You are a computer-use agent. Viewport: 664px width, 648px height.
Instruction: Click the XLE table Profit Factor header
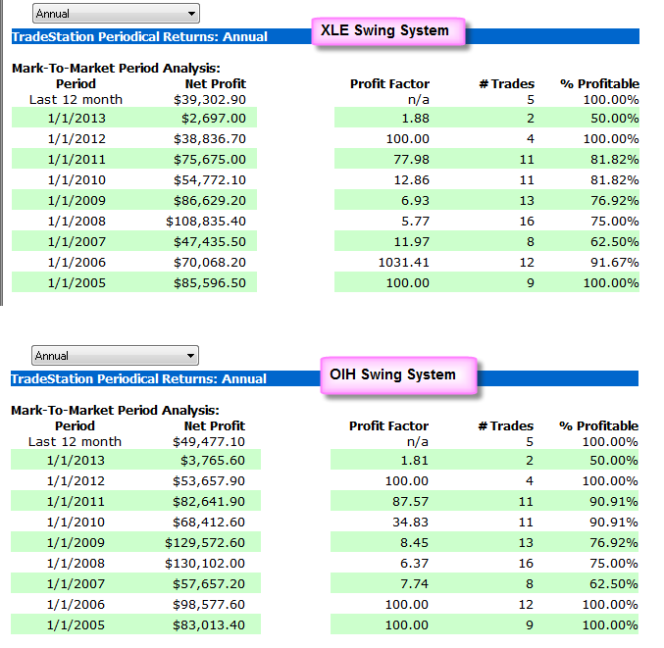click(390, 83)
